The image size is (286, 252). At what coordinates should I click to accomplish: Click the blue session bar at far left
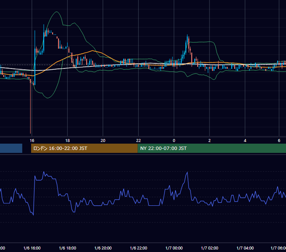11,148
